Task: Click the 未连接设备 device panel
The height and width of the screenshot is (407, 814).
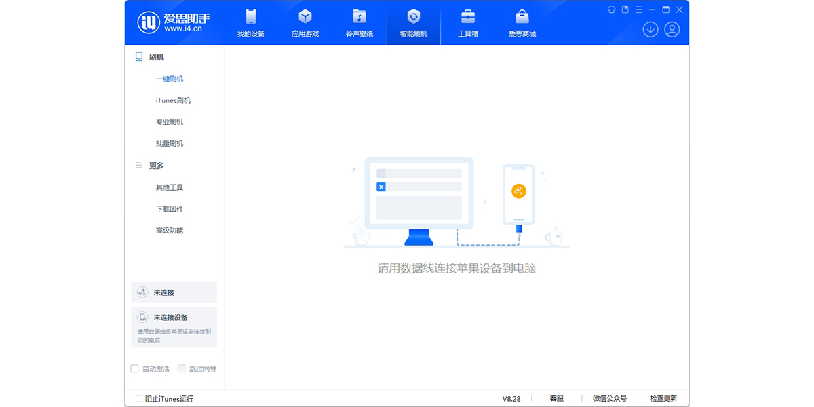Action: (x=174, y=327)
